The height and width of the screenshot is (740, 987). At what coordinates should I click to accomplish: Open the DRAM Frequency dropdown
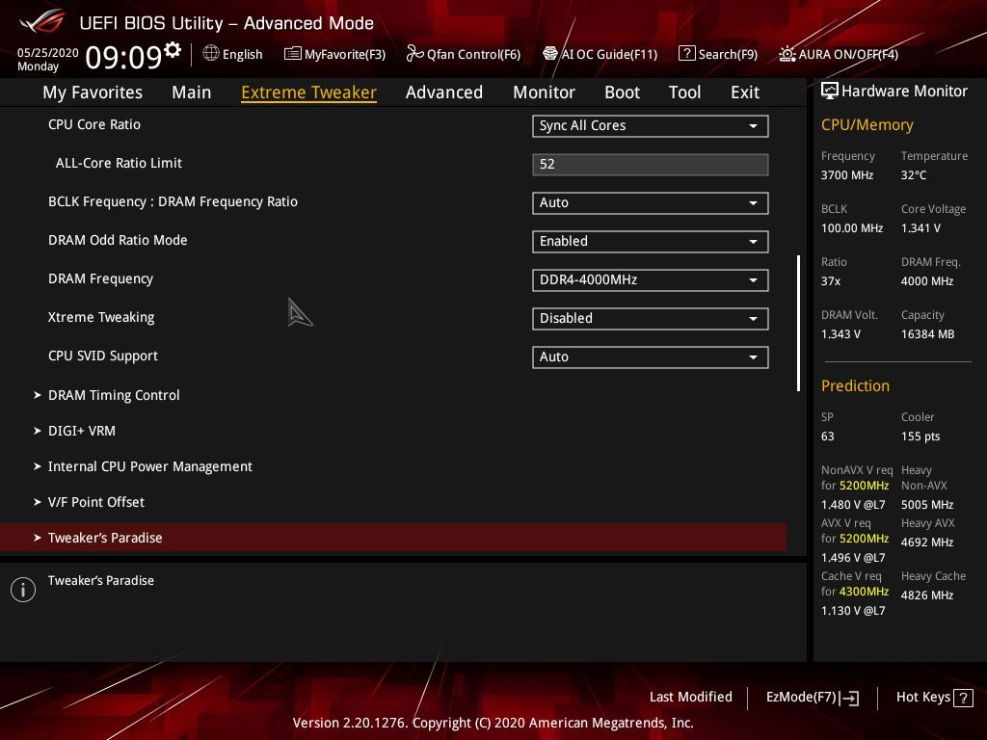651,280
